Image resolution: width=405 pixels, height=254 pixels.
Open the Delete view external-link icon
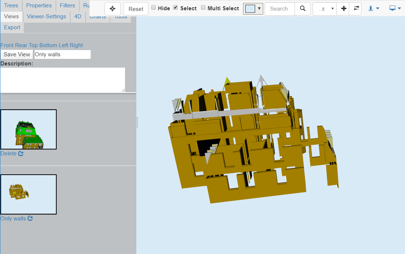pos(21,153)
